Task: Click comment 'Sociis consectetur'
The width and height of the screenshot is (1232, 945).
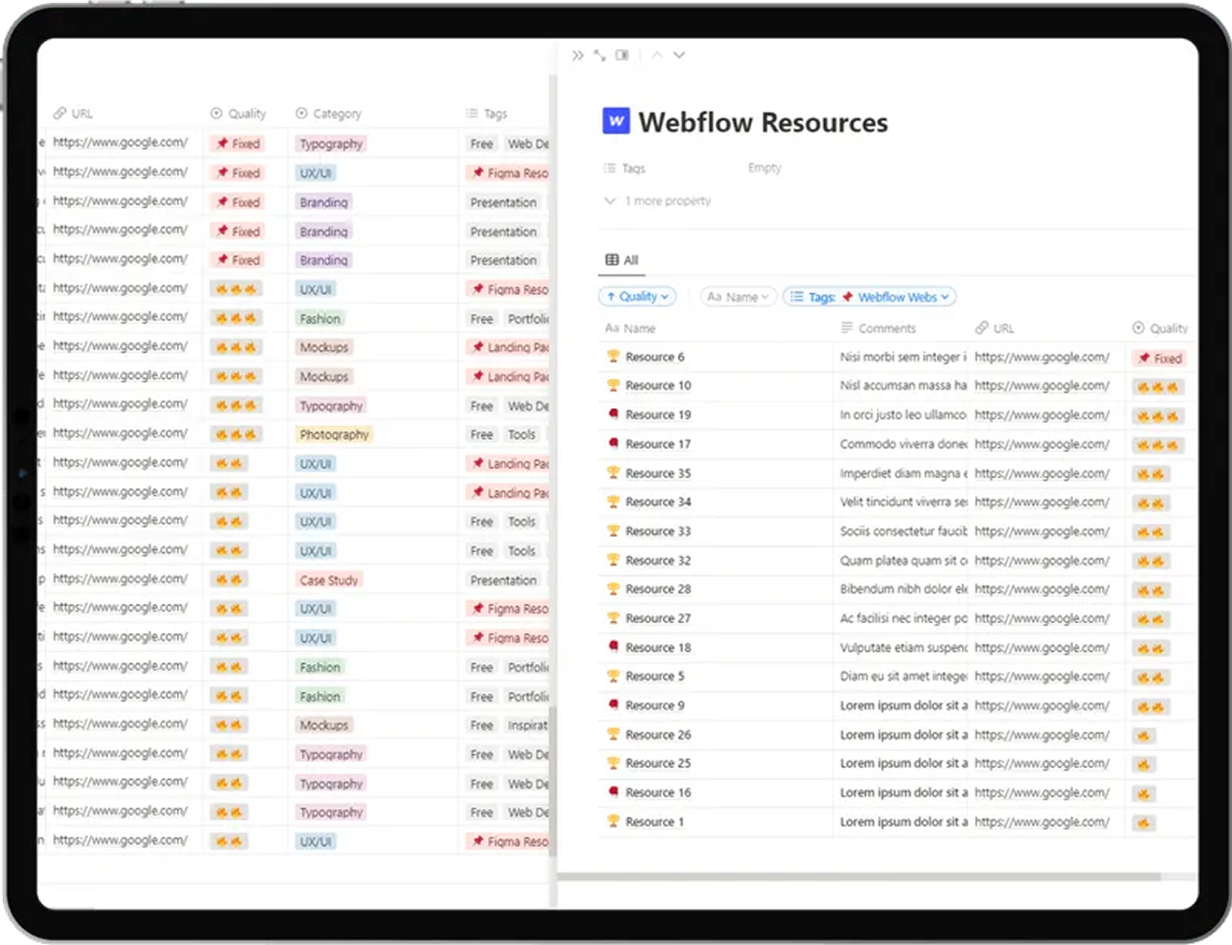Action: pos(903,531)
